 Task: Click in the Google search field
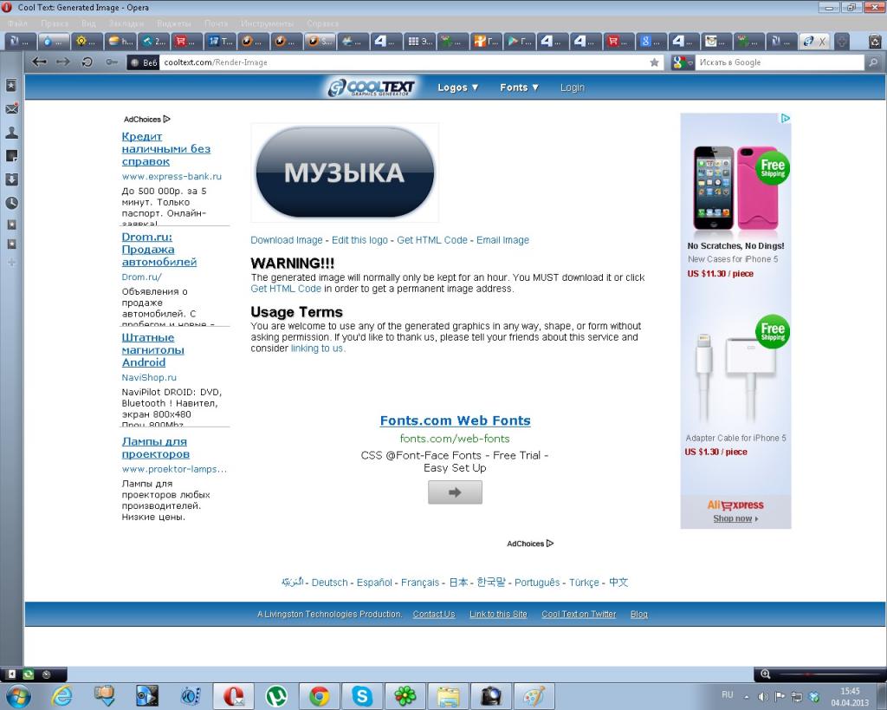click(x=778, y=62)
